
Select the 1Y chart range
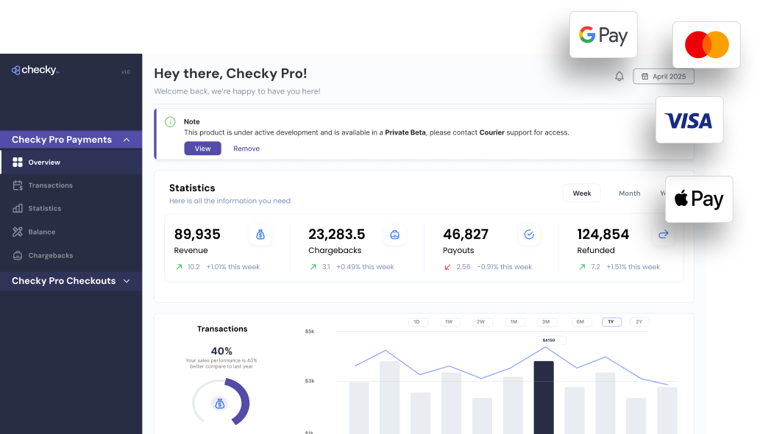click(x=611, y=322)
